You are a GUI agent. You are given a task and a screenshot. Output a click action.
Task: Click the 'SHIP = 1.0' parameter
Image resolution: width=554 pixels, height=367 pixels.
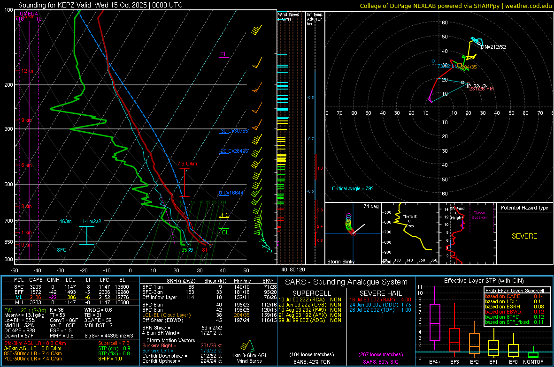[x=110, y=359]
